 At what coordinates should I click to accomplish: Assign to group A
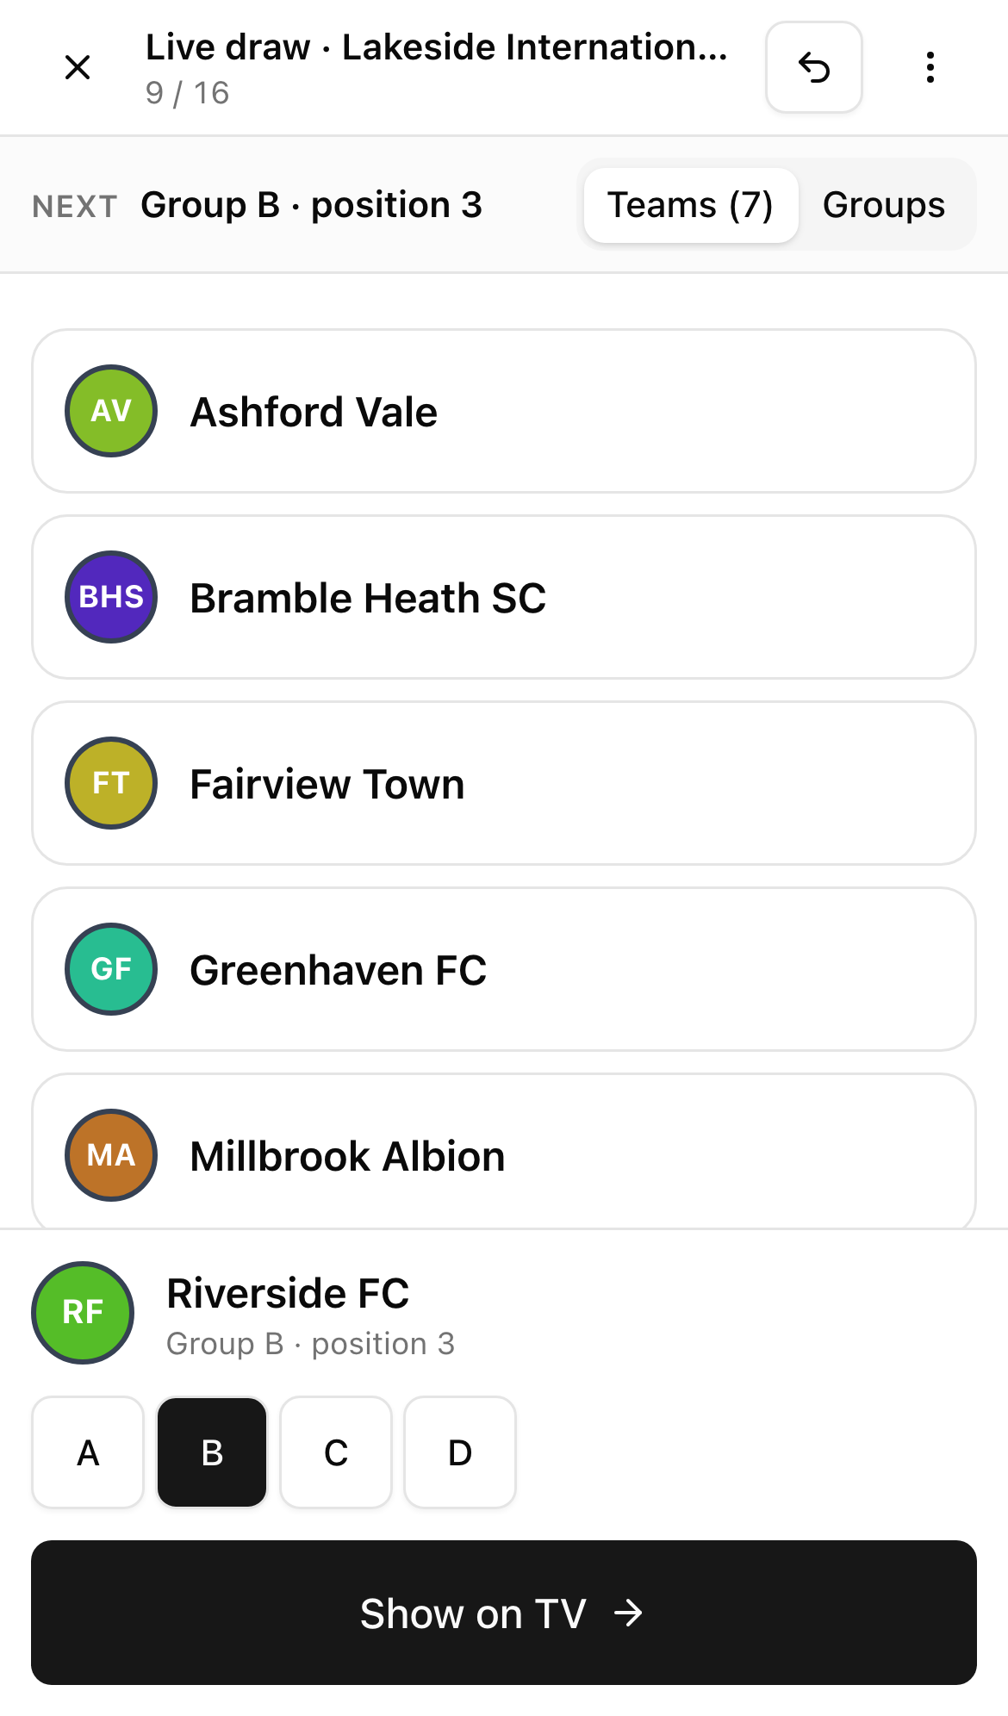click(88, 1452)
